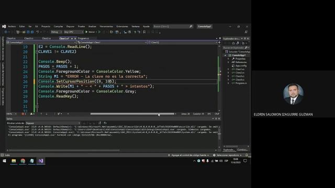Click the Save All toolbar icon

pyautogui.click(x=32, y=32)
